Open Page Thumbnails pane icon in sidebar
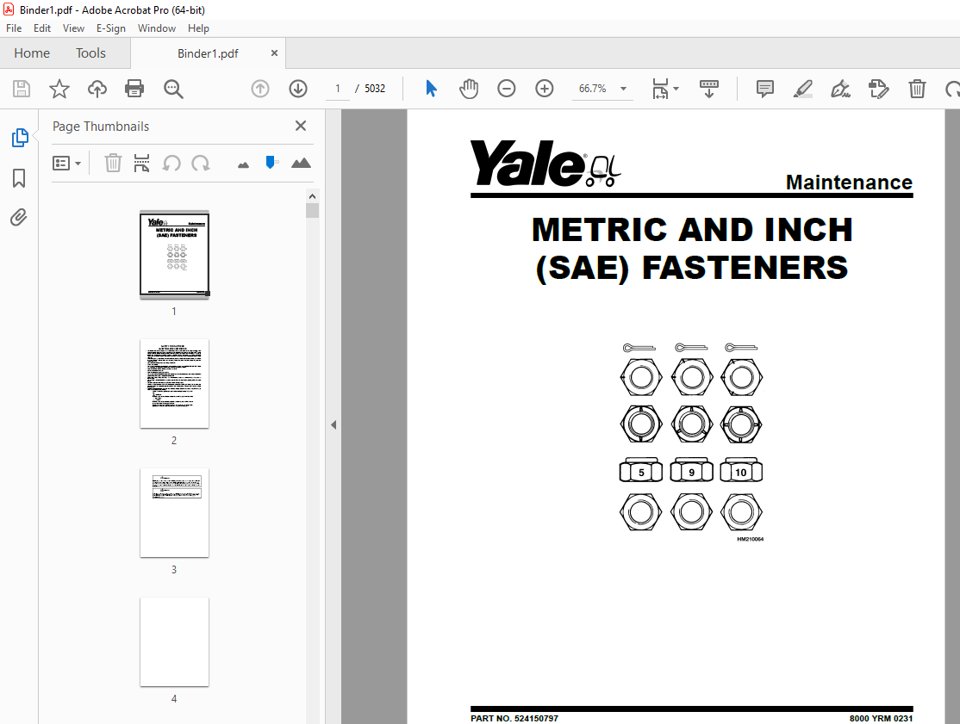Screen dimensions: 960x724 (x=20, y=138)
